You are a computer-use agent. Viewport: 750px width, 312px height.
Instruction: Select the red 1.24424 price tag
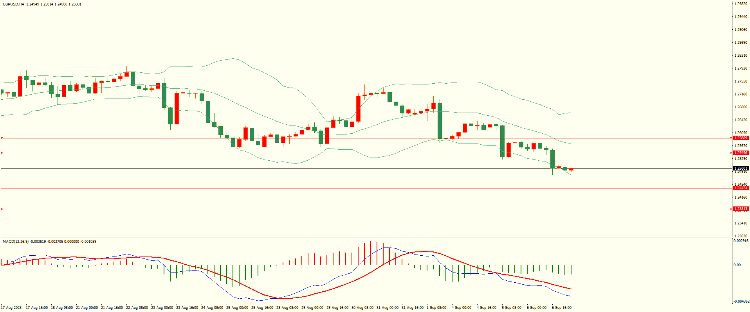(x=741, y=188)
